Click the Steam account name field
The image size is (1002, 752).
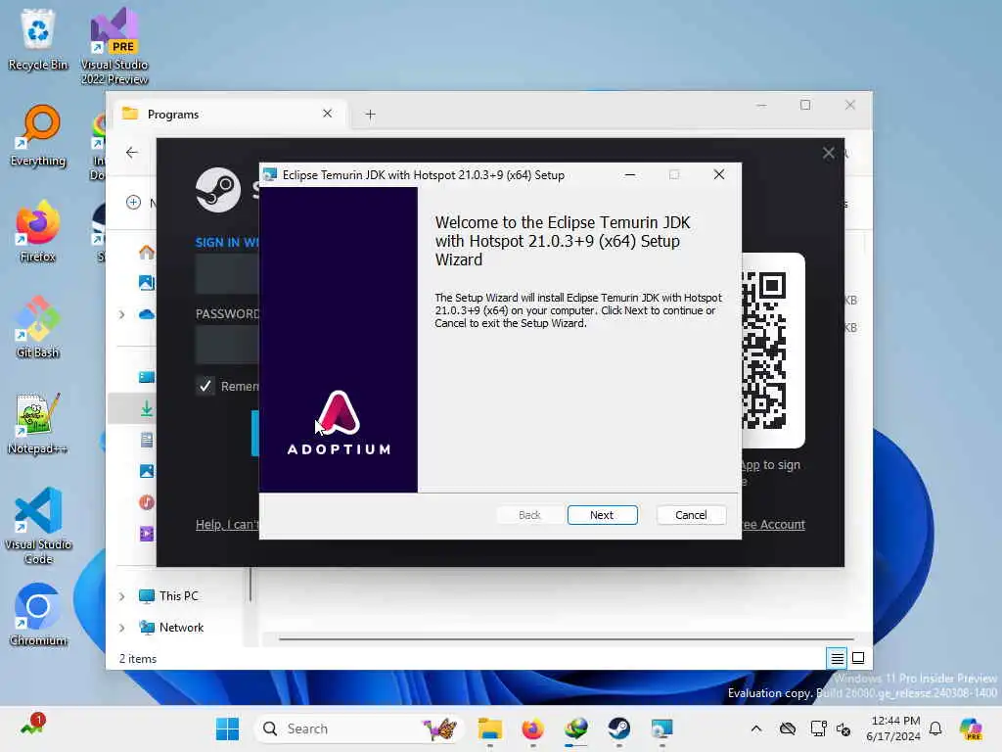coord(227,274)
